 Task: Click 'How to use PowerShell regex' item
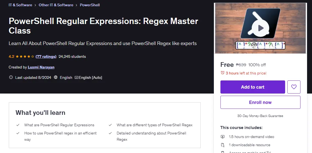(60, 136)
